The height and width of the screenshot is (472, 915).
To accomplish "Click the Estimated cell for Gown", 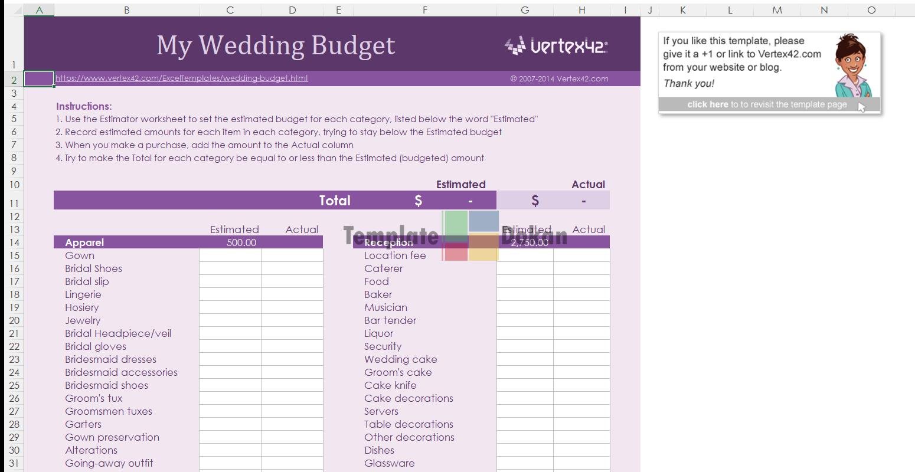I will pos(230,255).
